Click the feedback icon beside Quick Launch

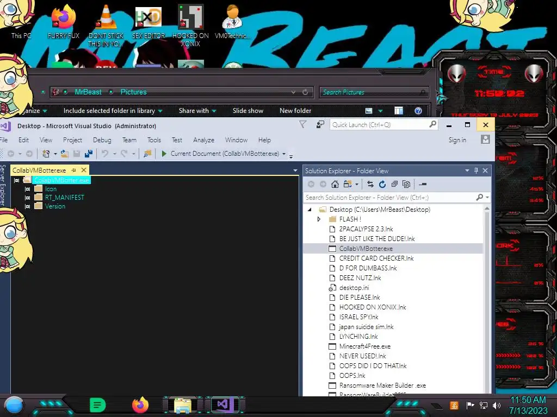tap(320, 124)
